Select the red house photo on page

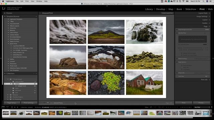click(144, 83)
